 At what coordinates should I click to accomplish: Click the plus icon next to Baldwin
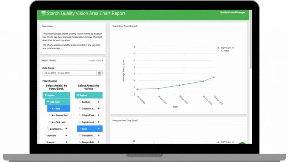[99, 102]
